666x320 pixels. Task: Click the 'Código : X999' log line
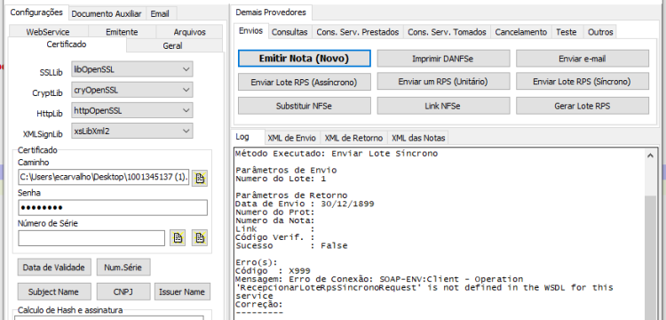[273, 271]
